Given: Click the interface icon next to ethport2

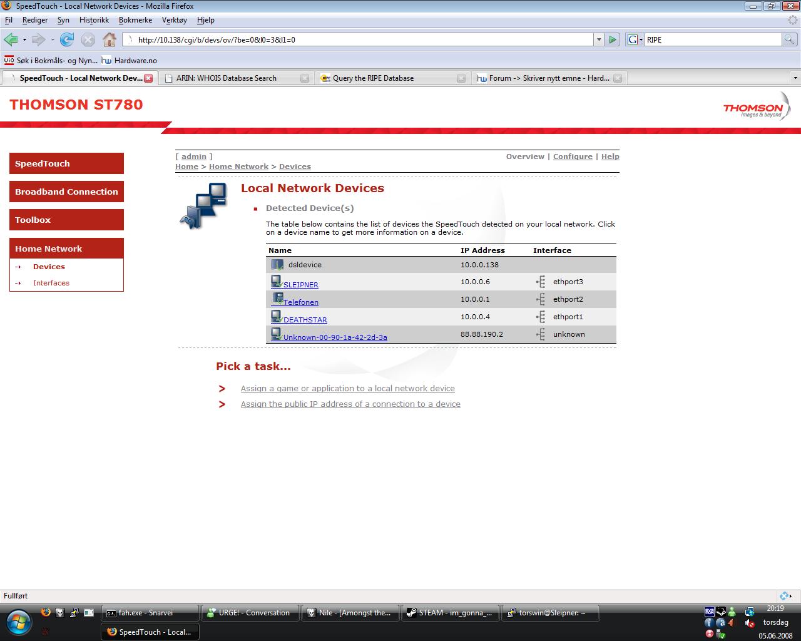Looking at the screenshot, I should (541, 299).
